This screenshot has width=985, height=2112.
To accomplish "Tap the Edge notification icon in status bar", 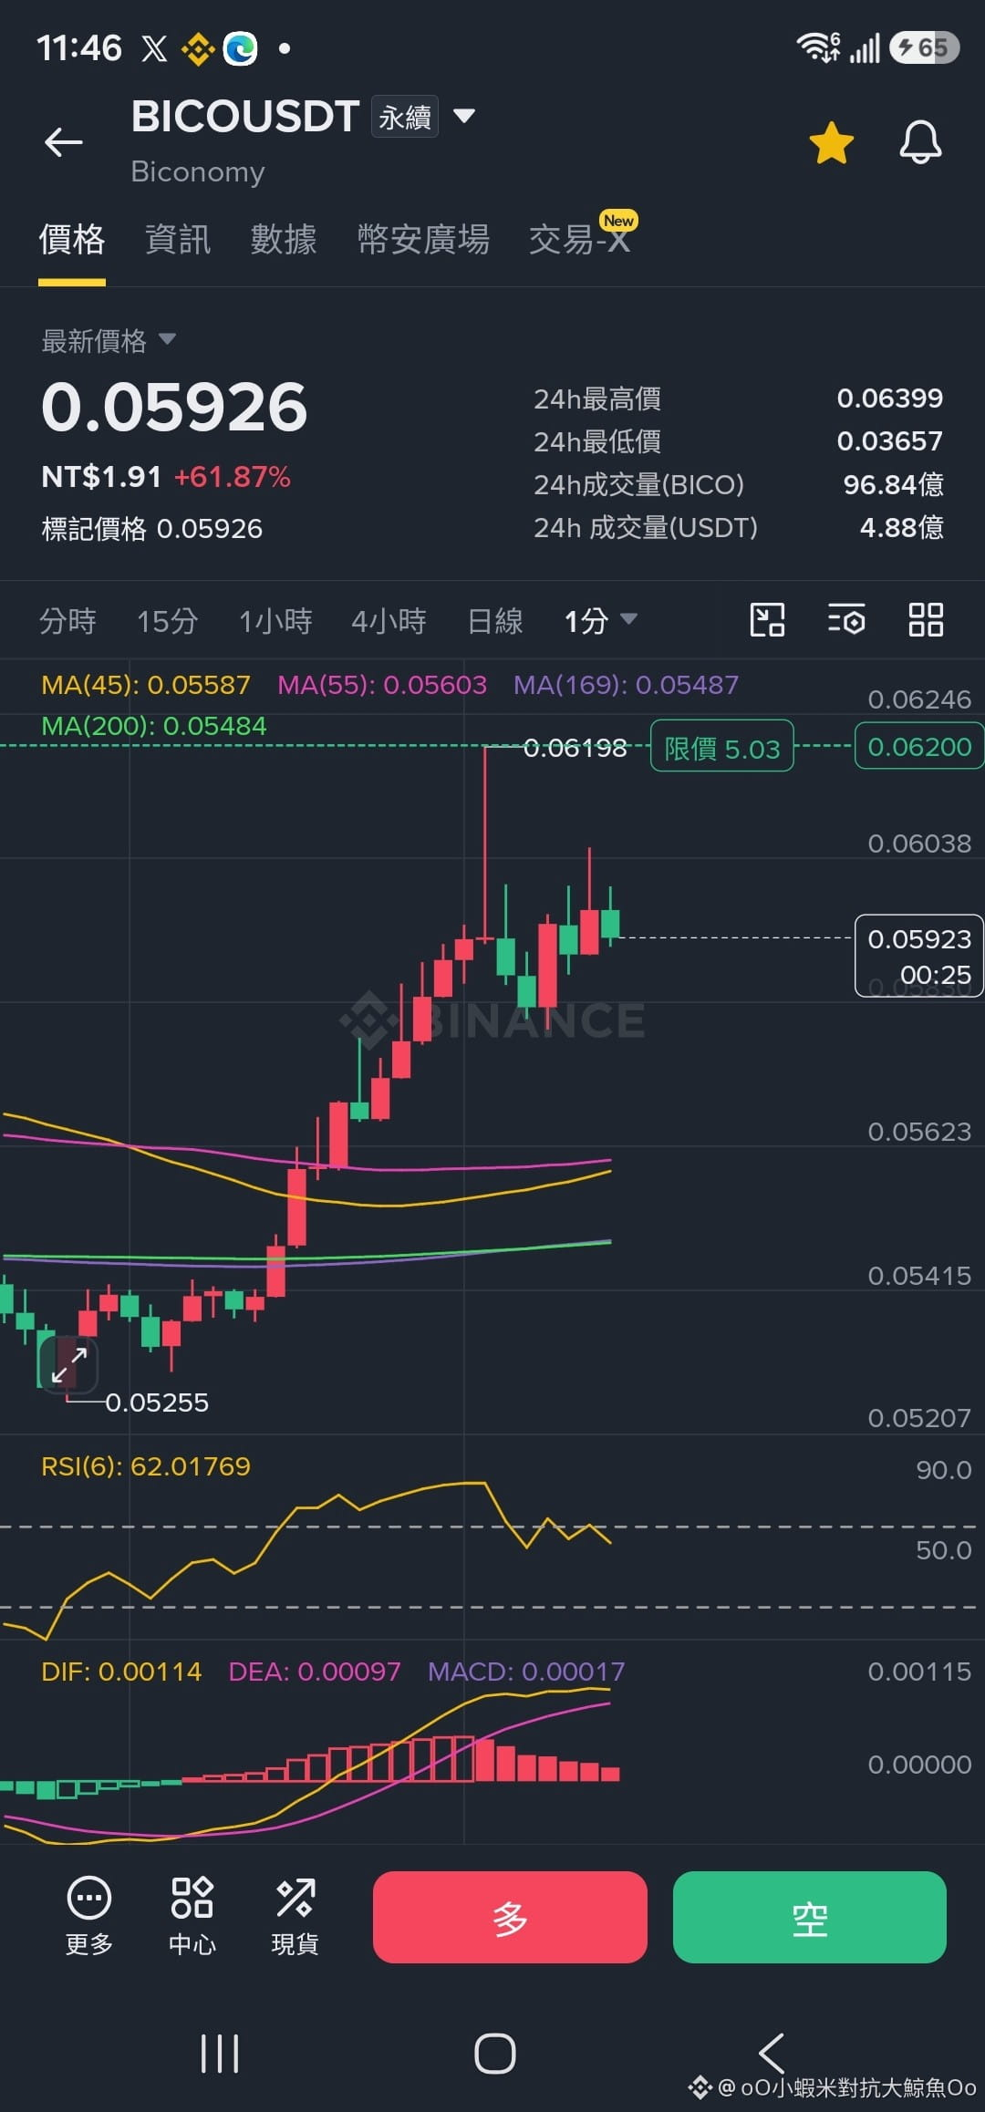I will [x=240, y=48].
